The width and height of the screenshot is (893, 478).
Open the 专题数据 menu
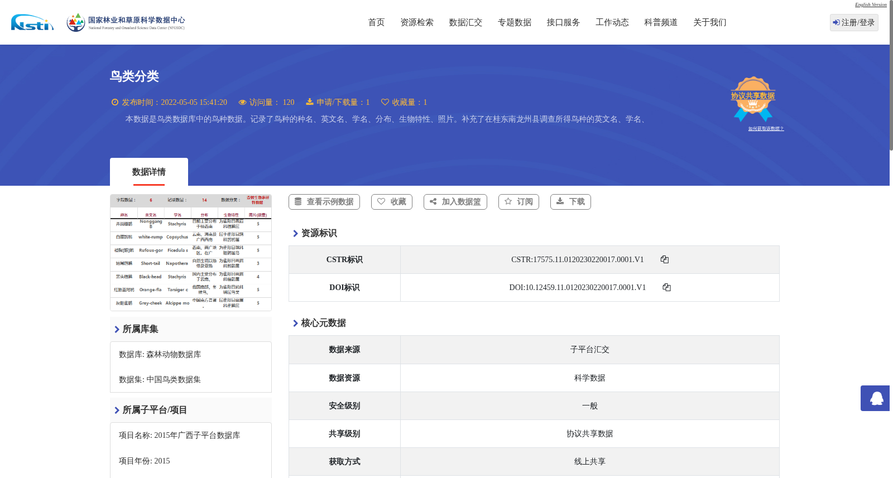click(x=515, y=22)
